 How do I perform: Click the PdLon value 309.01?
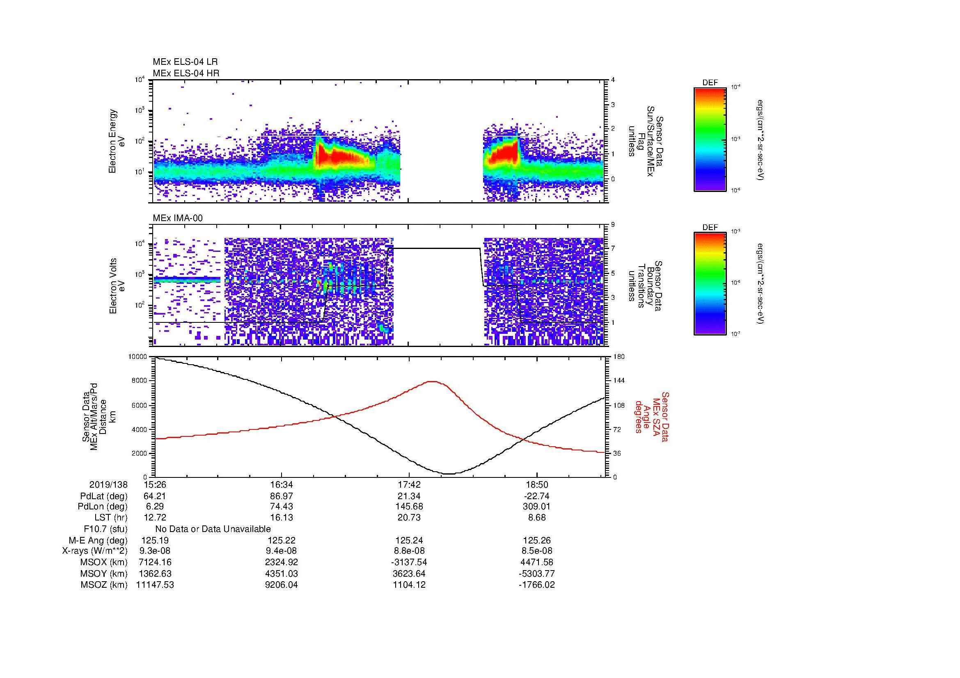pyautogui.click(x=536, y=507)
